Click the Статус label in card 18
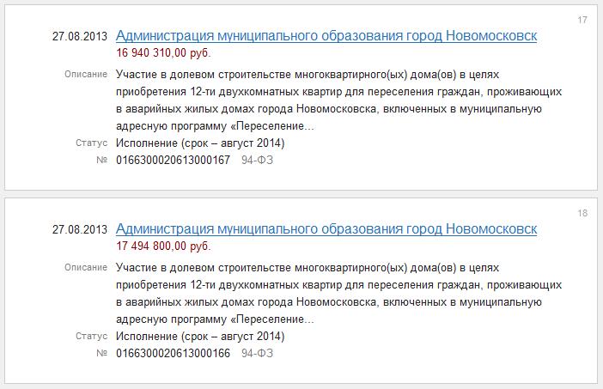Image resolution: width=603 pixels, height=389 pixels. pyautogui.click(x=91, y=336)
